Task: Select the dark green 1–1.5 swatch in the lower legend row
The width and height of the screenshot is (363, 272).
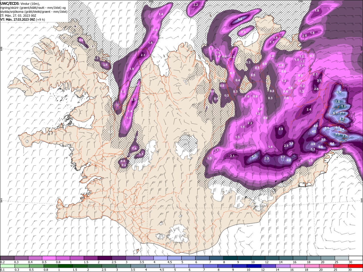Action: (66, 266)
